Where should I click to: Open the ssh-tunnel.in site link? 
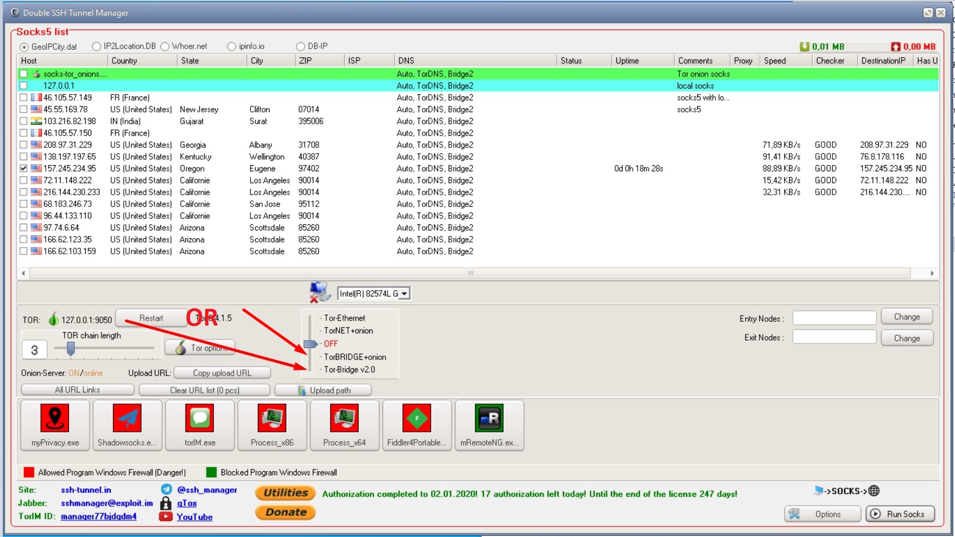click(x=86, y=490)
